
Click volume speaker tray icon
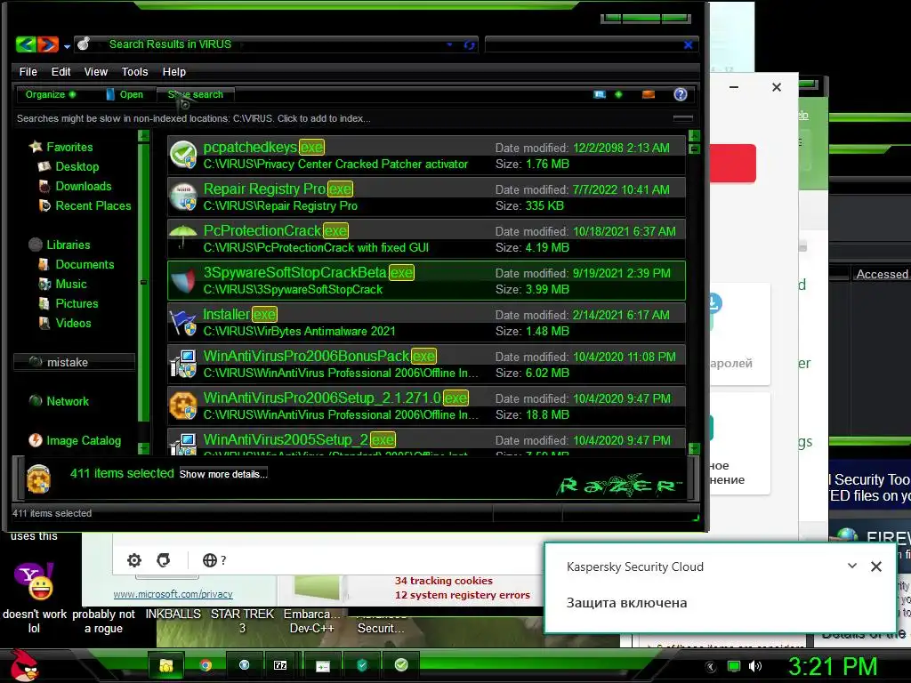755,667
